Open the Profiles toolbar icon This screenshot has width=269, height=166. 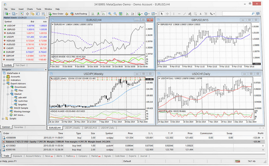14,14
